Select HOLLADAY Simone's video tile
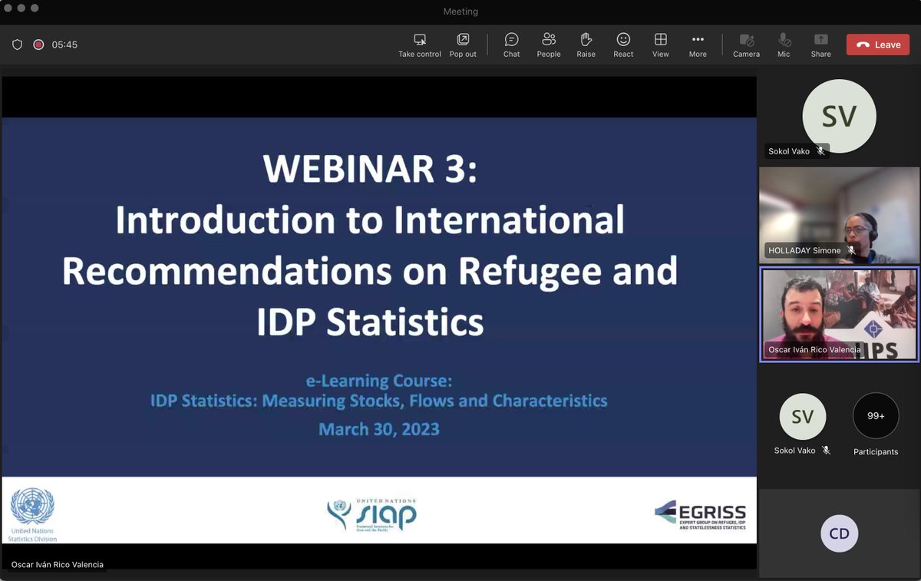The height and width of the screenshot is (581, 921). tap(839, 215)
